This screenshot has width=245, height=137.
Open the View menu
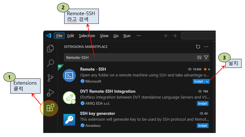pyautogui.click(x=104, y=36)
